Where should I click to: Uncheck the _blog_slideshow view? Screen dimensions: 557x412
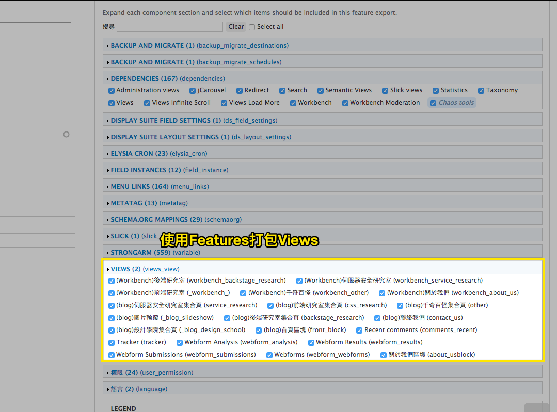coord(112,318)
